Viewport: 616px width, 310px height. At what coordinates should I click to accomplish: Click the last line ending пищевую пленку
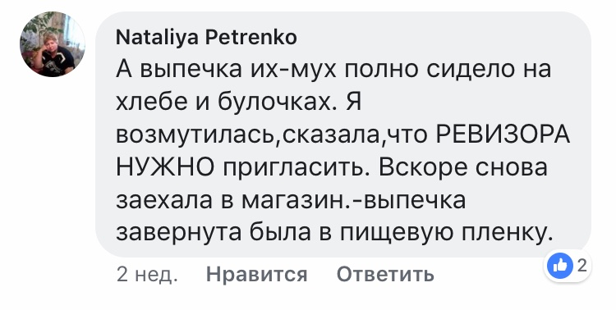click(334, 233)
